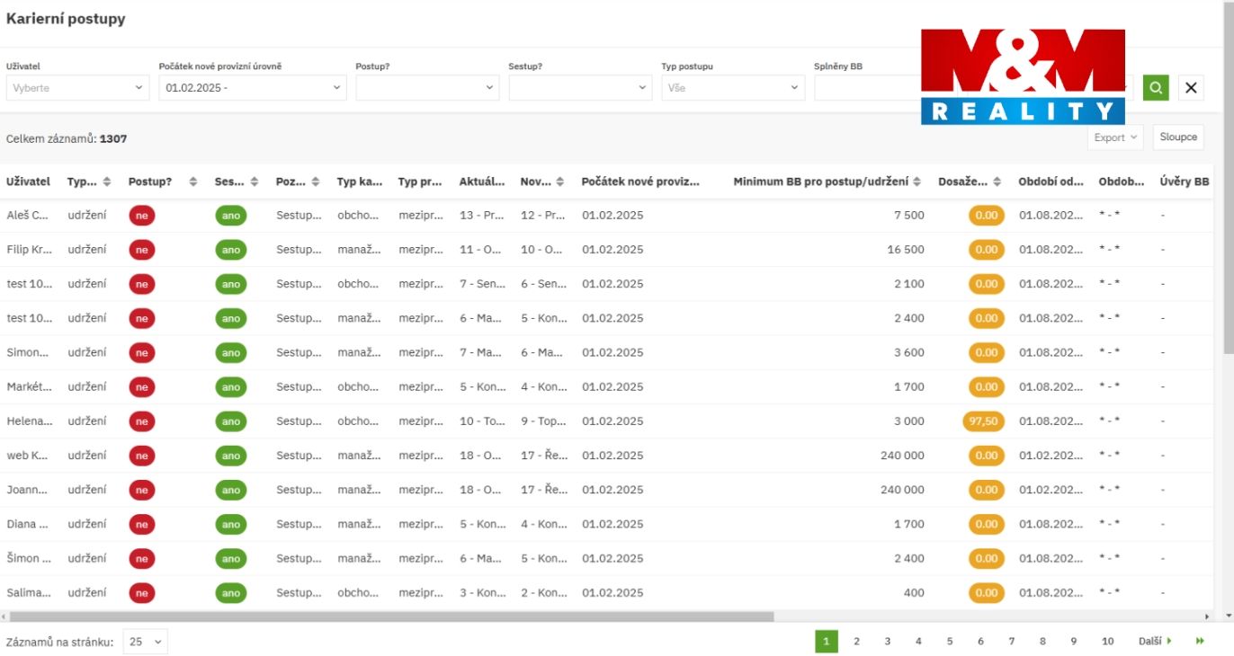This screenshot has height=656, width=1234.
Task: Sort by the Postup? column arrows
Action: click(x=192, y=182)
